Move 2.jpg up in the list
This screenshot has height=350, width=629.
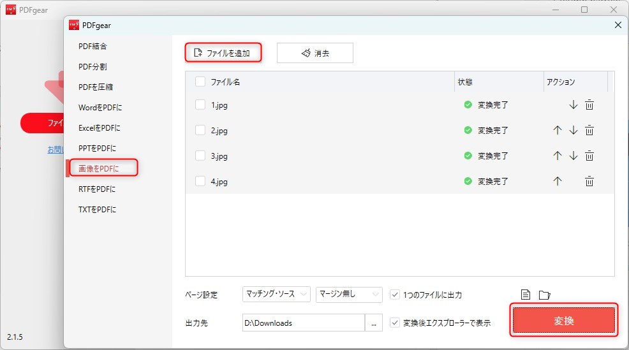557,130
